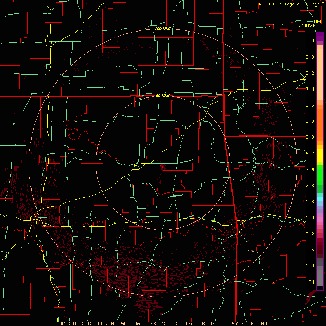This screenshot has height=326, width=326.
Task: Click the -1.3 value on the color scale
Action: (x=308, y=266)
